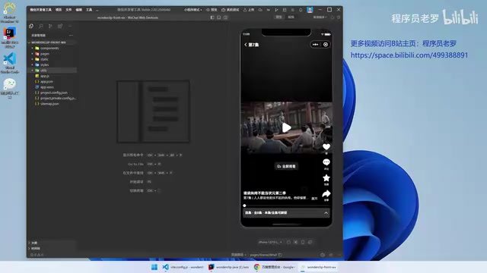487x273 pixels.
Task: Open the Source Control icon in sidebar
Action: coord(50,27)
